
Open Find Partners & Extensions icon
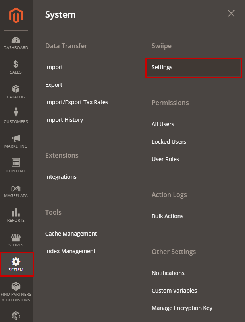coord(16,287)
